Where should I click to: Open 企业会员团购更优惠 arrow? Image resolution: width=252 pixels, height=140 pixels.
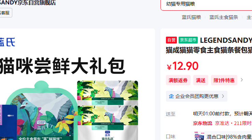tap(223, 96)
